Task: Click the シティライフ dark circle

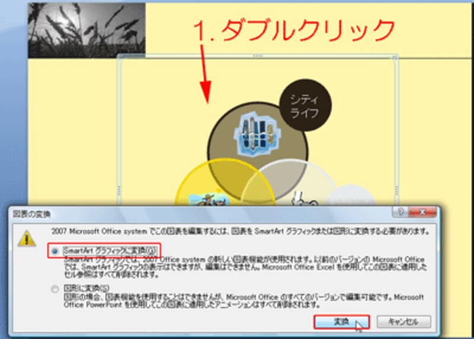Action: (x=305, y=105)
